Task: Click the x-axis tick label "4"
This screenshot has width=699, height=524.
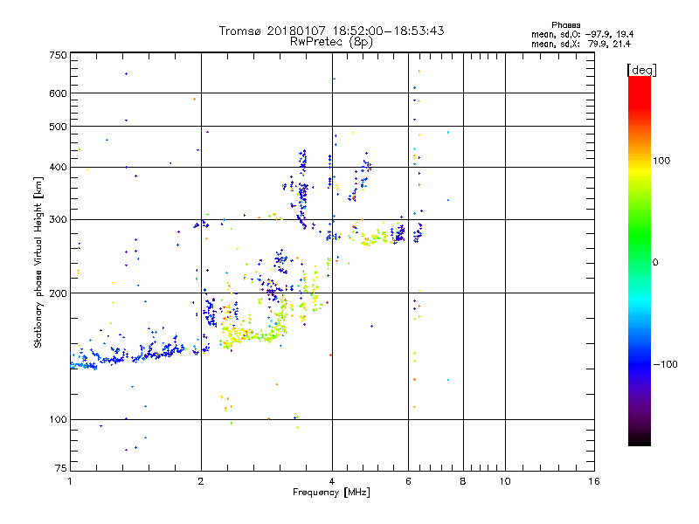Action: (332, 481)
